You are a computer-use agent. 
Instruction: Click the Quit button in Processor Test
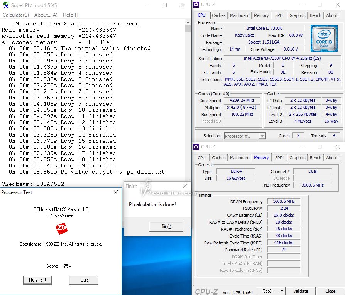[84, 280]
